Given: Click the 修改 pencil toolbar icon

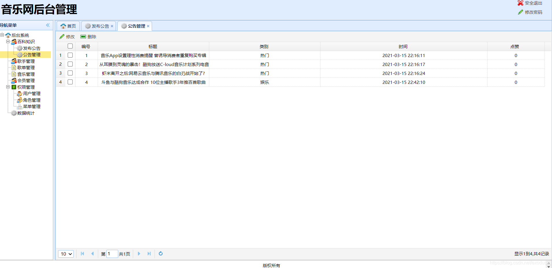Looking at the screenshot, I should coord(62,37).
